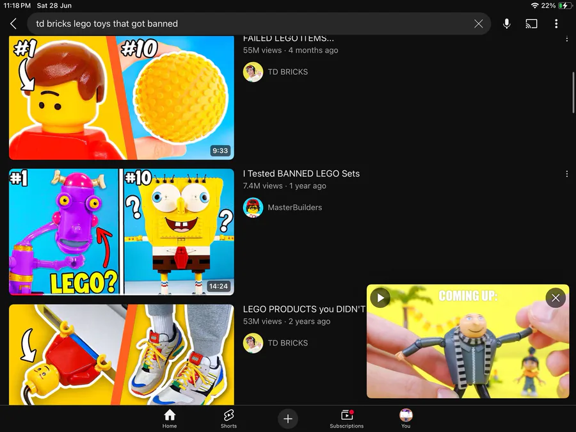Open the MasterBuilders channel name
The image size is (576, 432).
click(x=294, y=207)
